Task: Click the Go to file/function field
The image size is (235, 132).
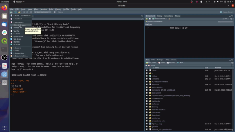Action: click(43, 12)
